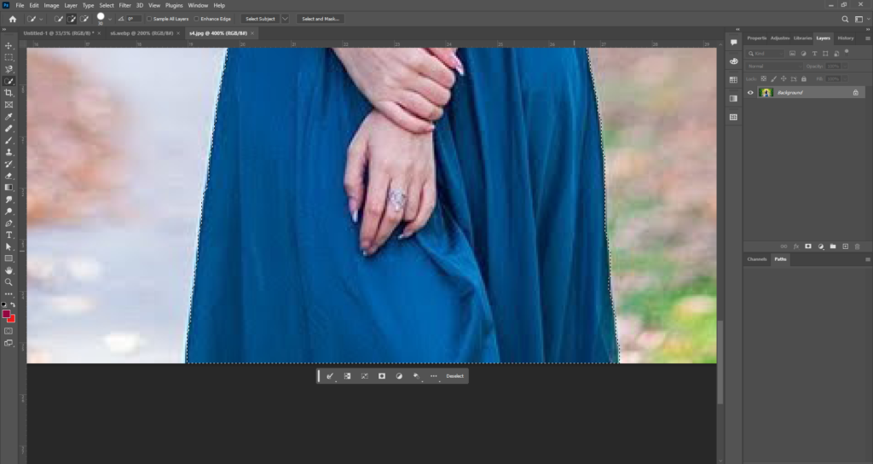Viewport: 873px width, 464px height.
Task: Check the Enhance Edge option
Action: (x=196, y=19)
